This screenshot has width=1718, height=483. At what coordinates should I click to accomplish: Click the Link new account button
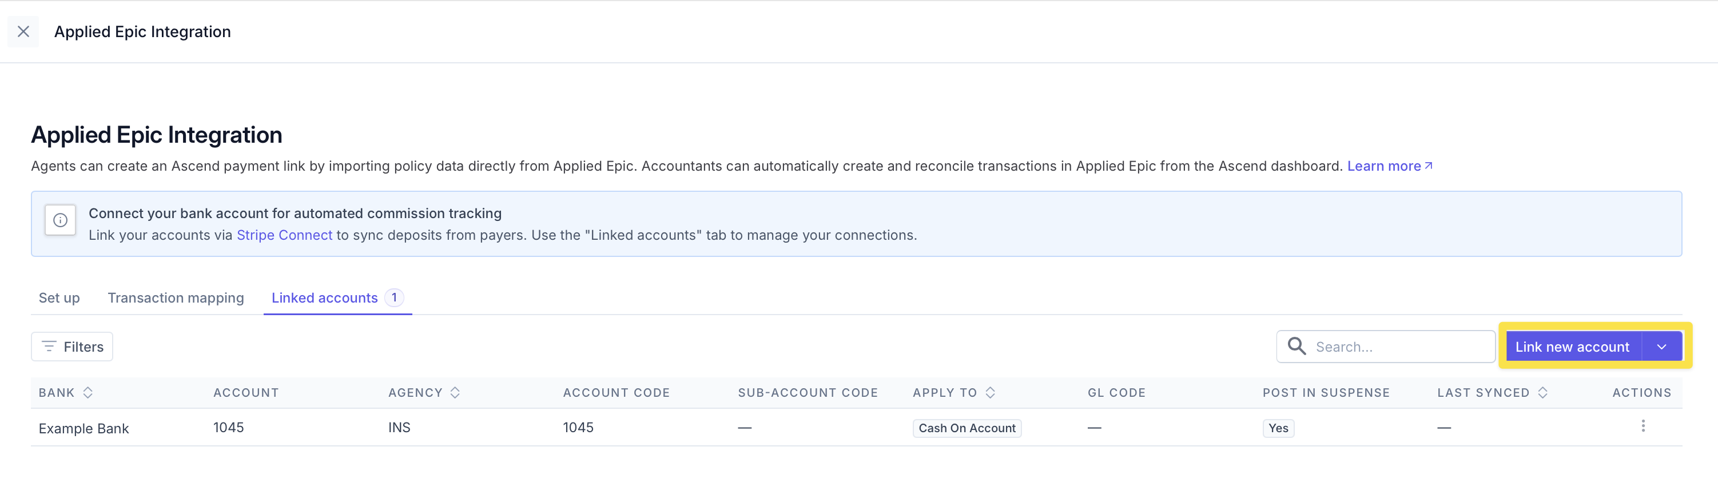tap(1573, 347)
